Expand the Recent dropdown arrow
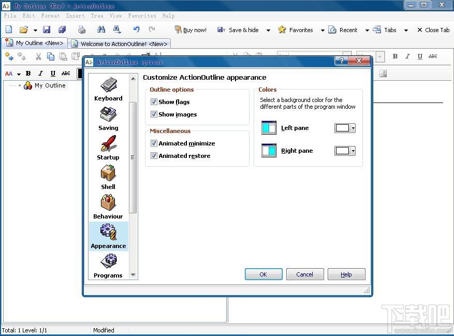The width and height of the screenshot is (454, 336). point(367,31)
